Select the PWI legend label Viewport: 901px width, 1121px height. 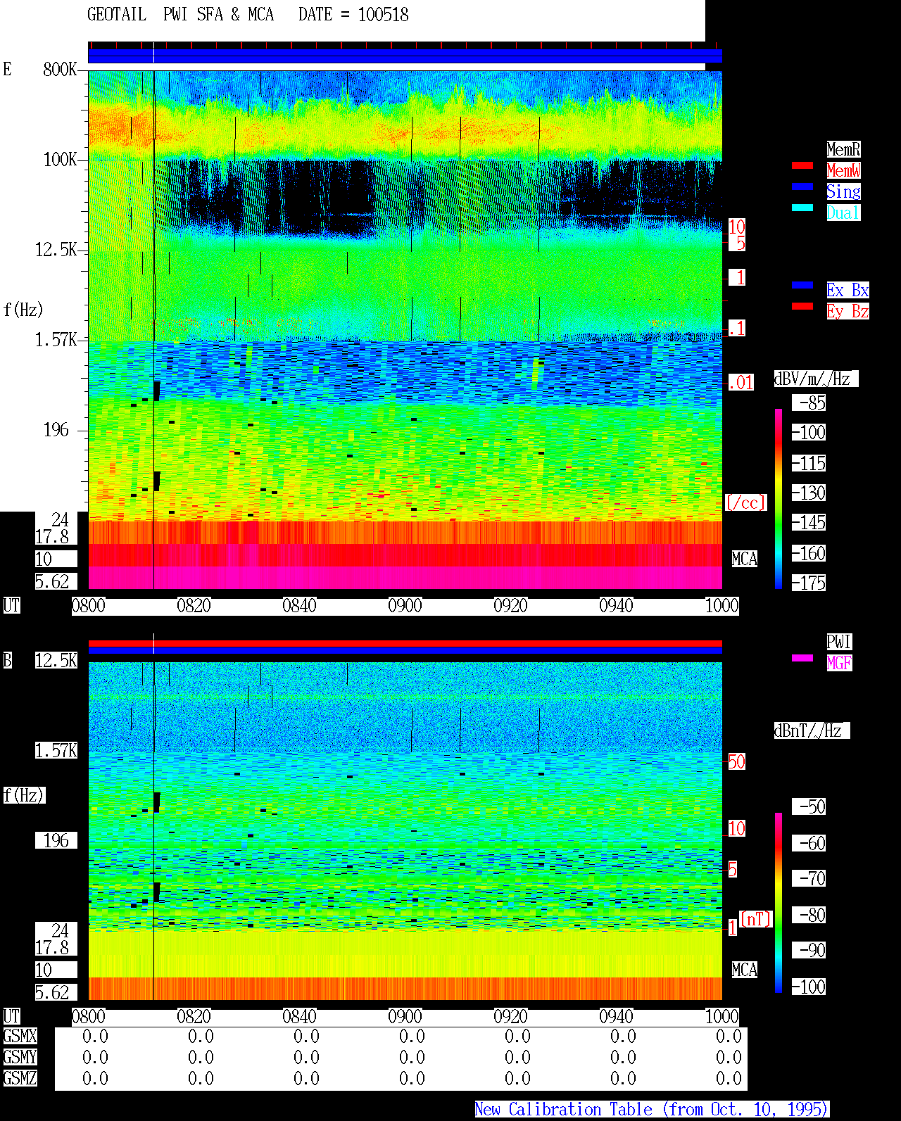click(x=839, y=642)
